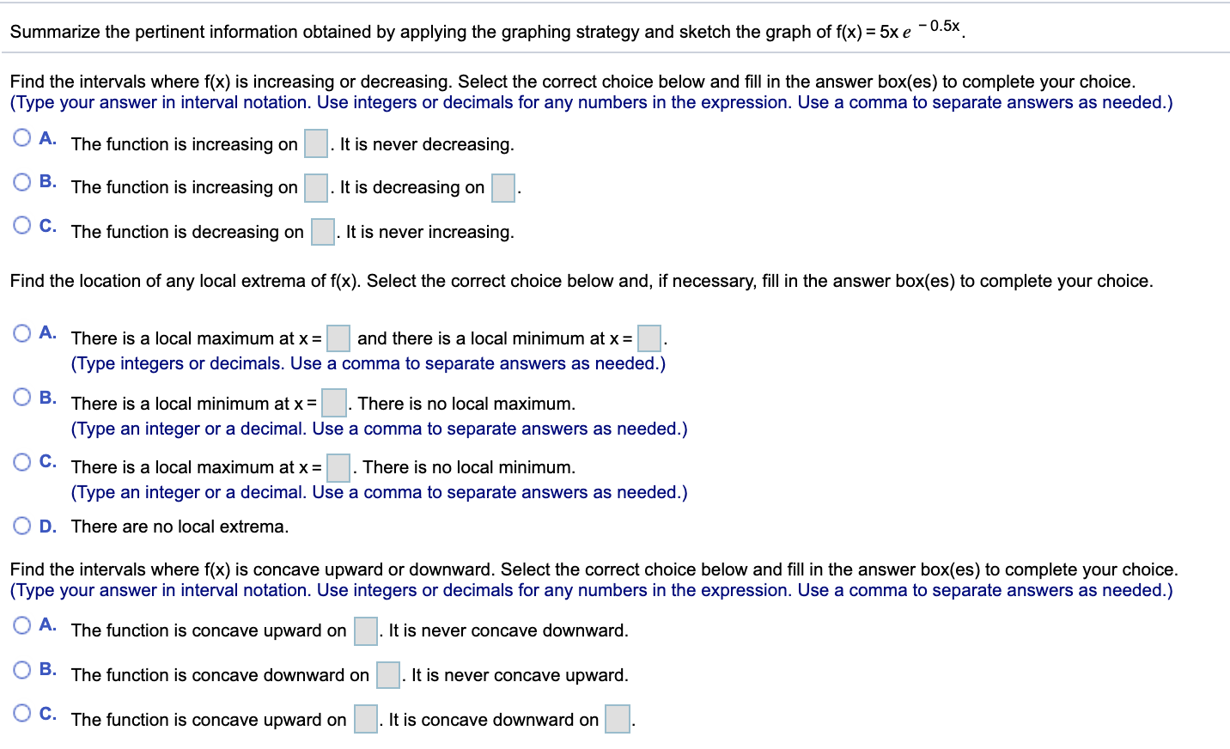Select choice A stating function is never decreasing
This screenshot has height=749, width=1230.
[x=20, y=137]
